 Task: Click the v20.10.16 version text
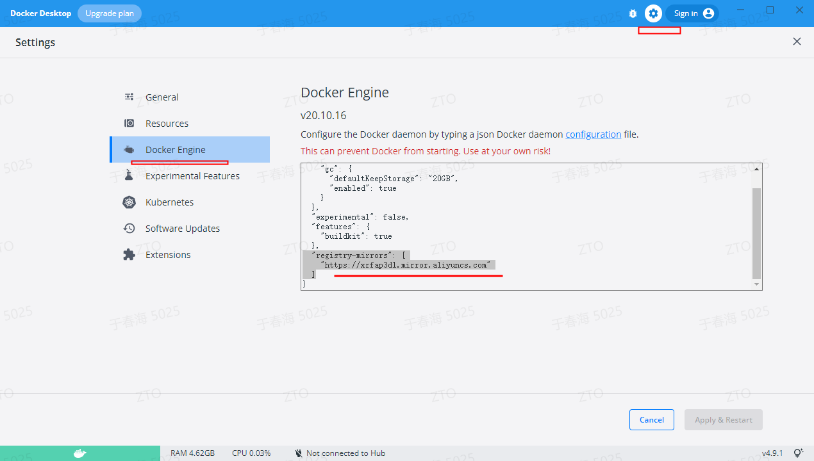coord(323,116)
